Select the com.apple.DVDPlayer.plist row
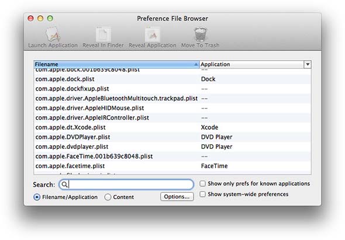Image resolution: width=345 pixels, height=240 pixels. [x=172, y=137]
